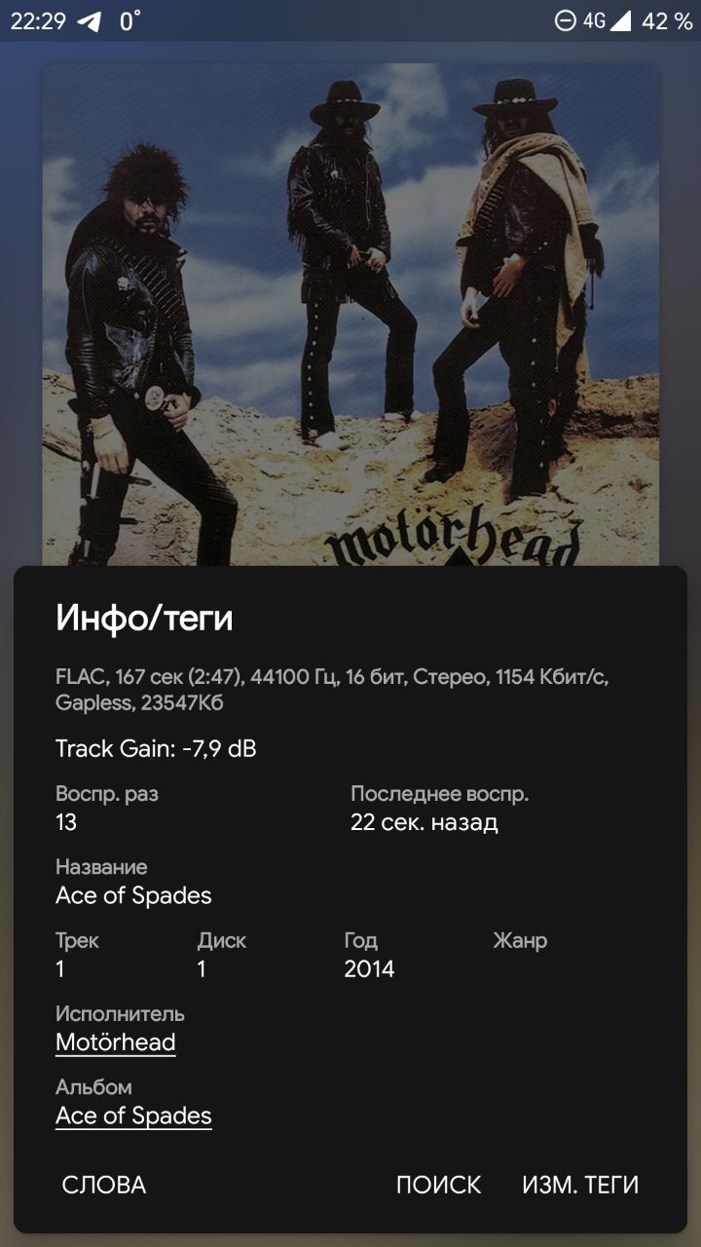
Task: Tap the Do Not Disturb status icon
Action: [x=565, y=20]
